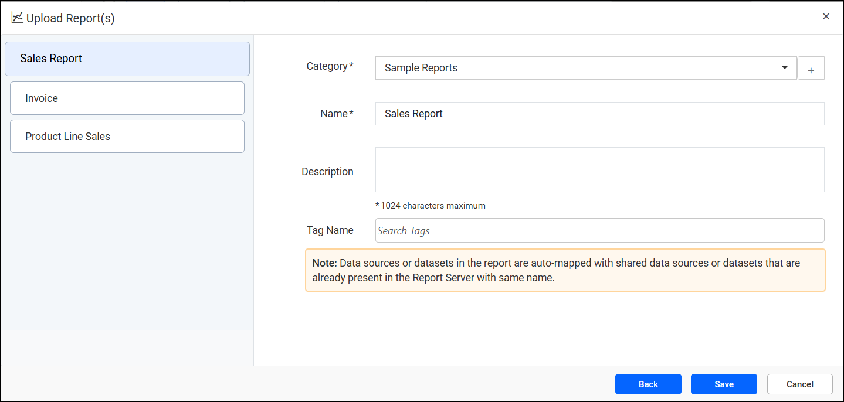844x402 pixels.
Task: Click Cancel to dismiss the upload dialog
Action: coord(799,384)
